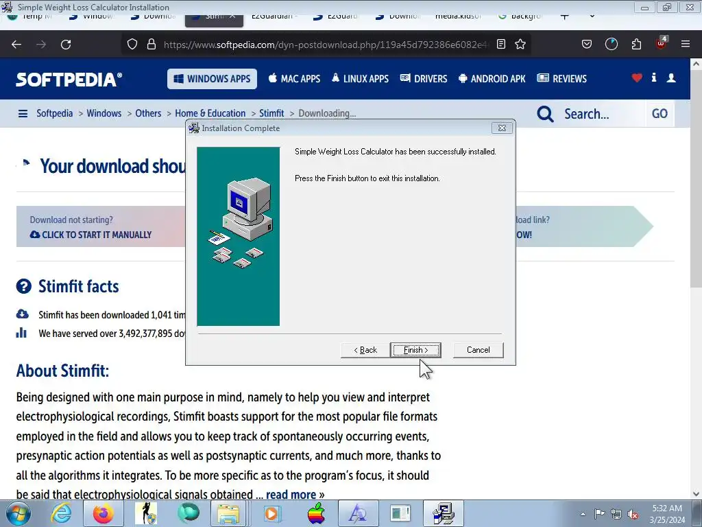The image size is (702, 527).
Task: Close the Installation Complete dialog
Action: 502,128
